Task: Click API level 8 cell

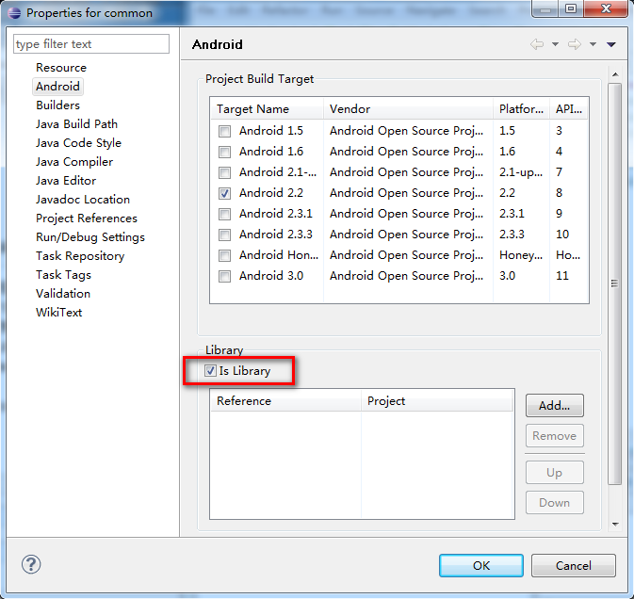Action: click(559, 193)
